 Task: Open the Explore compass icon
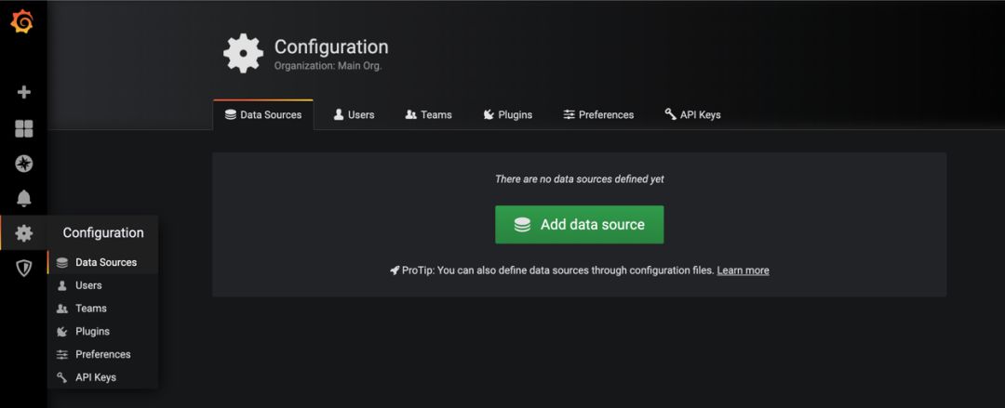pyautogui.click(x=23, y=164)
